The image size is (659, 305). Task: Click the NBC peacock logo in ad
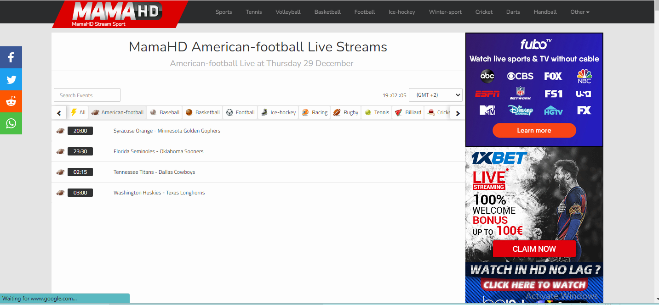click(584, 76)
